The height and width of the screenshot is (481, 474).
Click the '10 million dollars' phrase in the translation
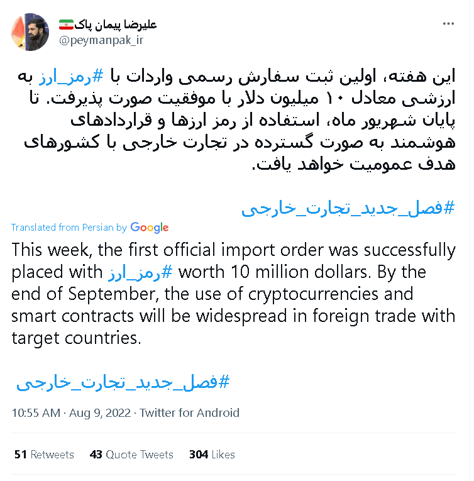[299, 272]
